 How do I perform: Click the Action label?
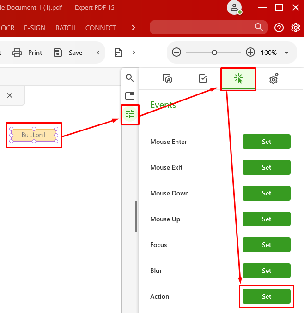159,296
